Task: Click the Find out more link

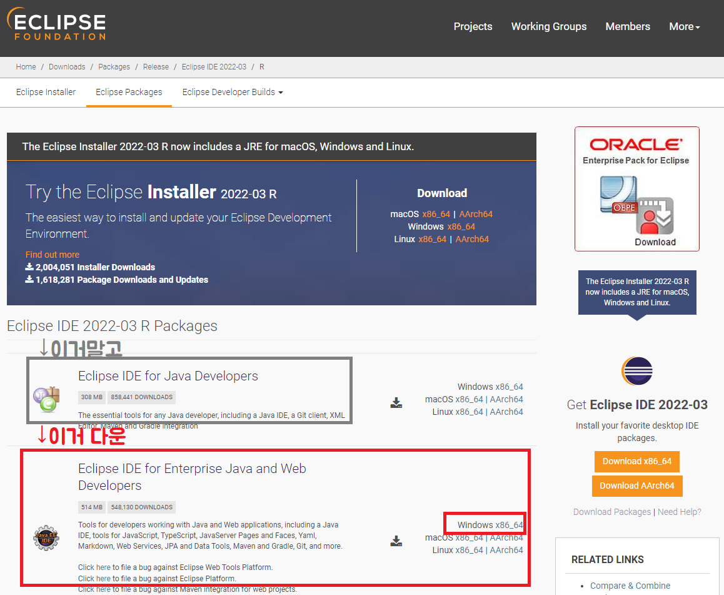Action: click(52, 255)
